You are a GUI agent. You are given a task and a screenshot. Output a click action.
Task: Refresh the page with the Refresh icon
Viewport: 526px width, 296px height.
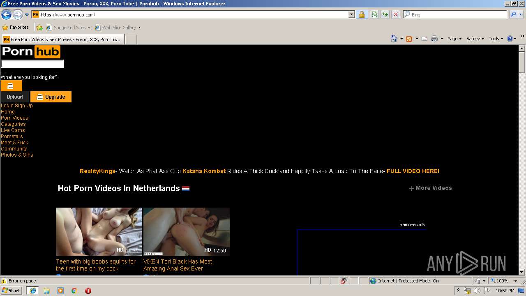385,15
